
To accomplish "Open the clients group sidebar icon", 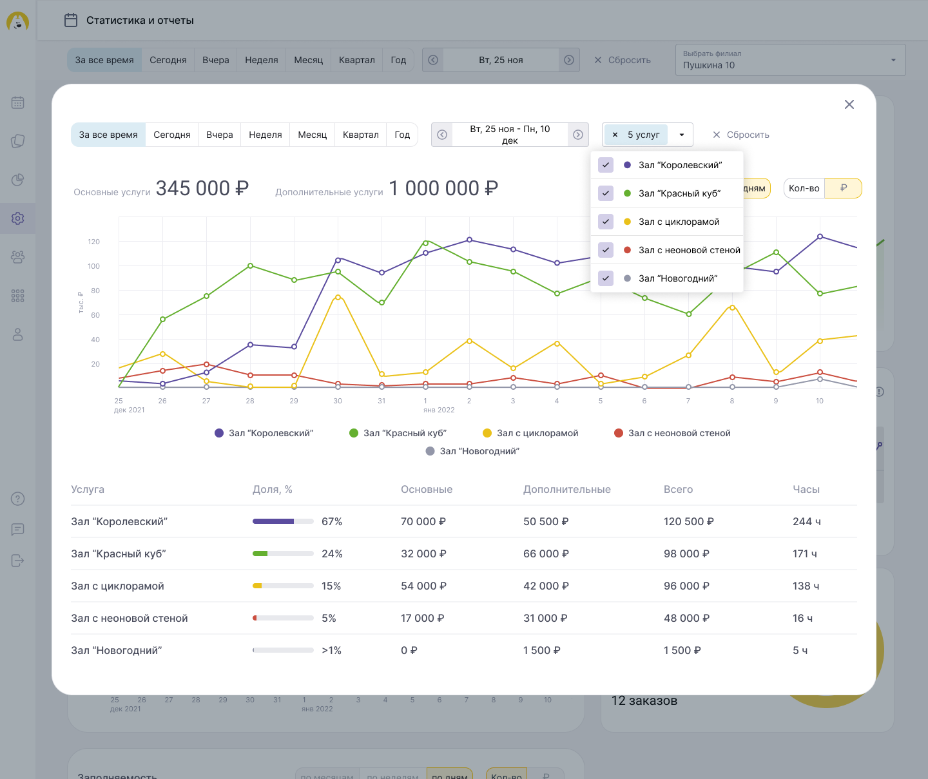I will 18,257.
